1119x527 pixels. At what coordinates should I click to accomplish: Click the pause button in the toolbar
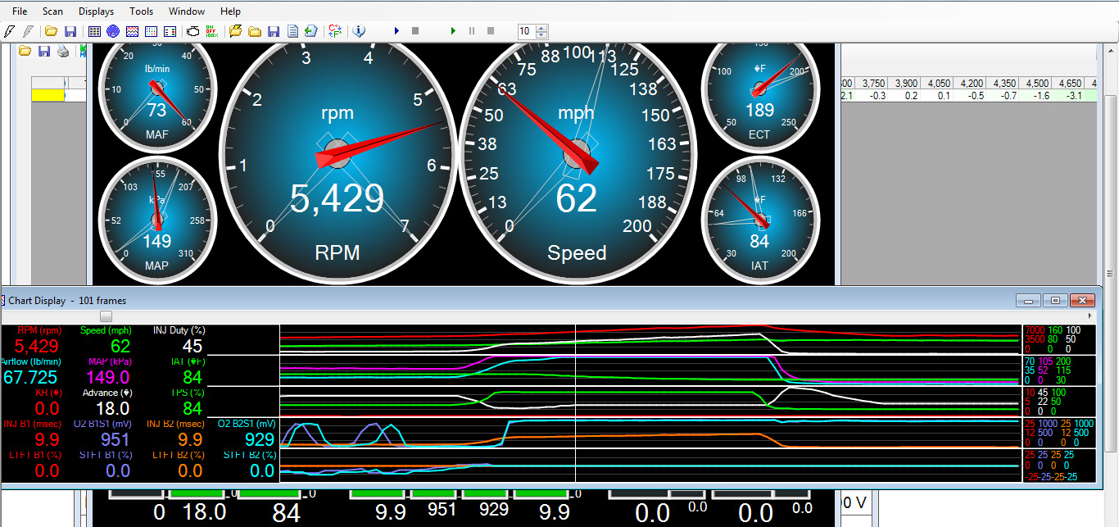pyautogui.click(x=472, y=31)
